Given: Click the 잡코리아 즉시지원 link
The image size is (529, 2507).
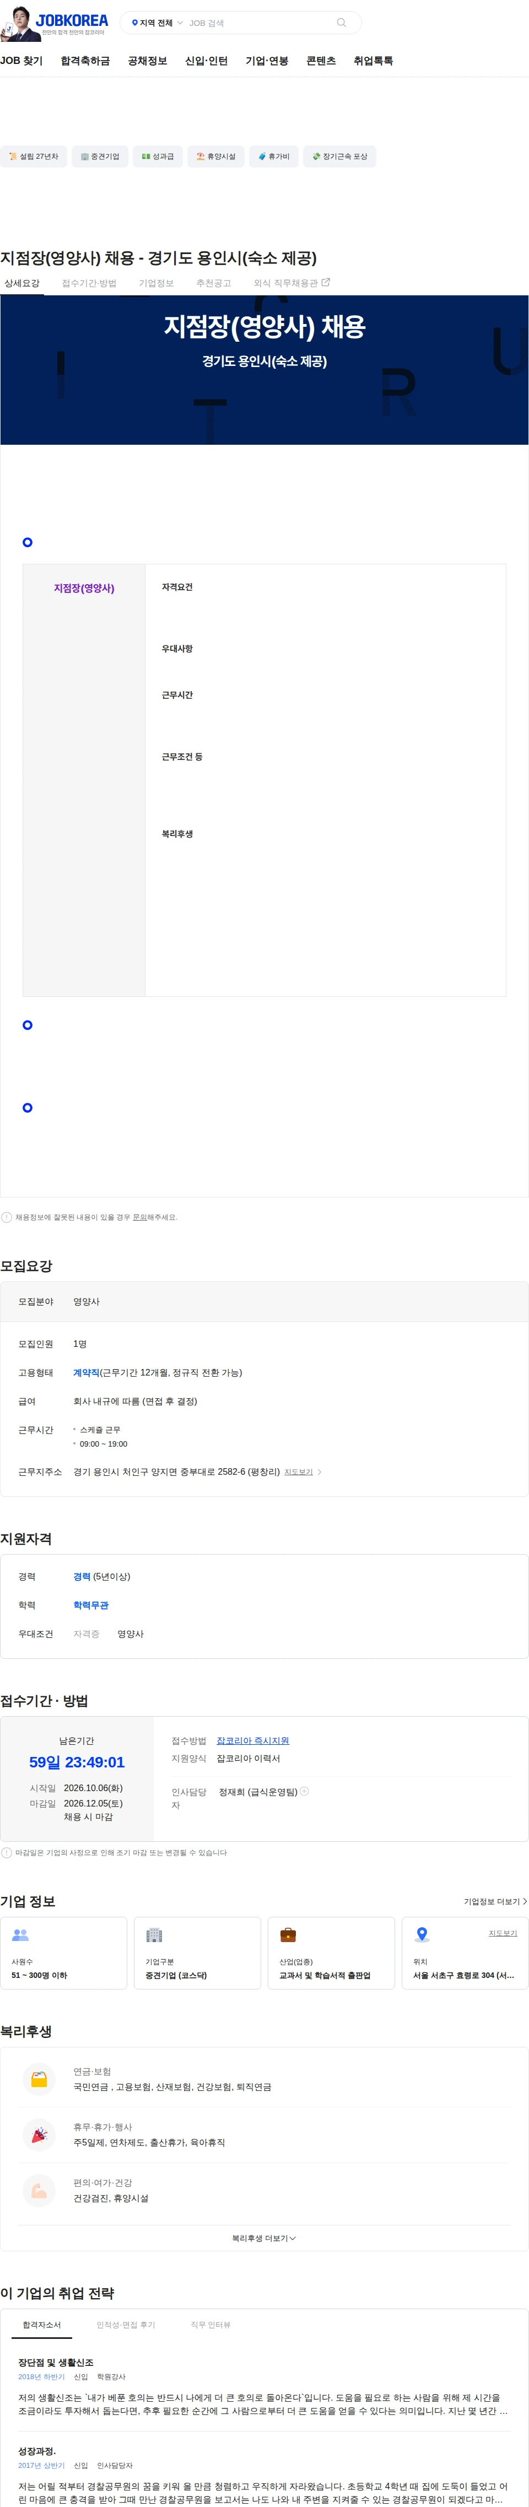Looking at the screenshot, I should coord(253,1741).
